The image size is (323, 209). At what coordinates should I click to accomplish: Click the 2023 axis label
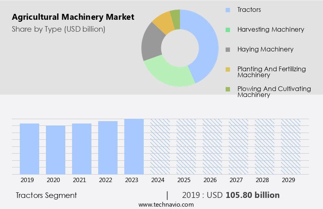pos(132,180)
